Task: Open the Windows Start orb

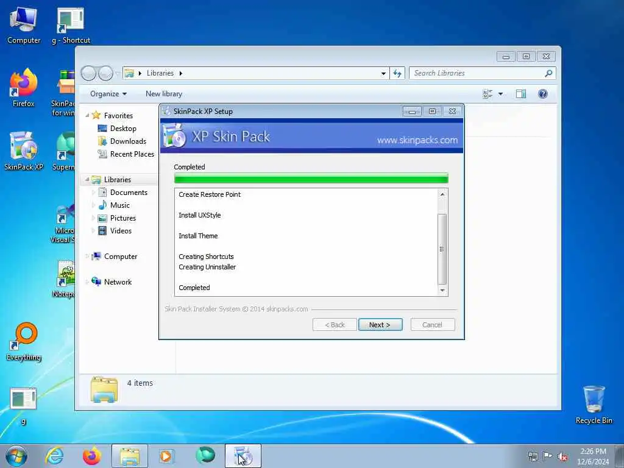Action: [x=16, y=456]
